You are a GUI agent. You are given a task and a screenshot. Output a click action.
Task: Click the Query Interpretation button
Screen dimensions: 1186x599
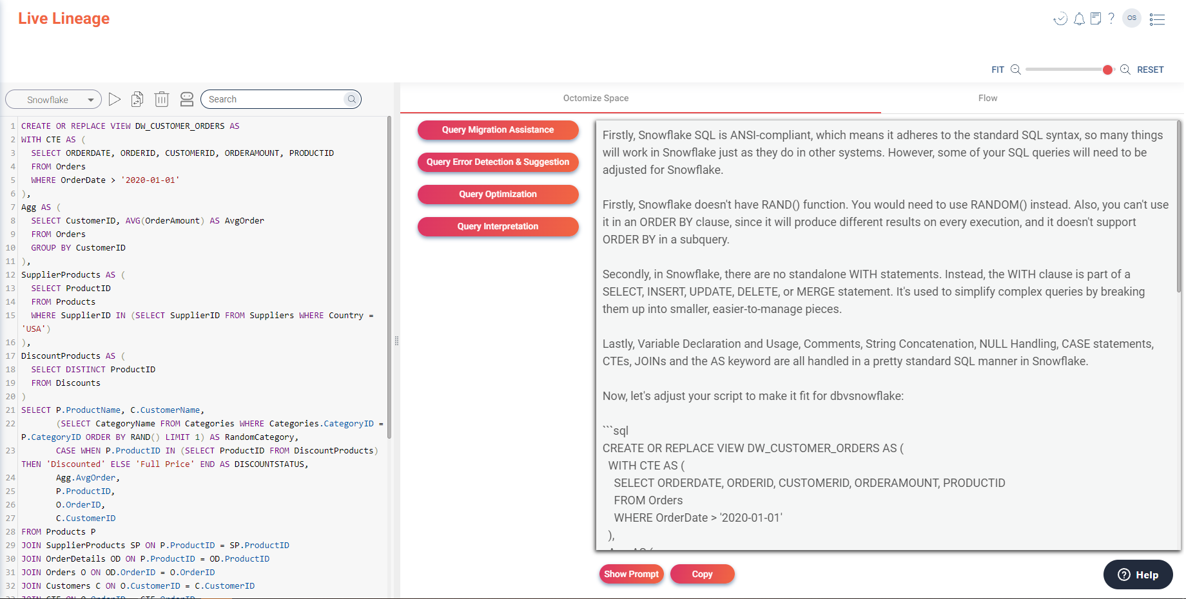tap(498, 226)
